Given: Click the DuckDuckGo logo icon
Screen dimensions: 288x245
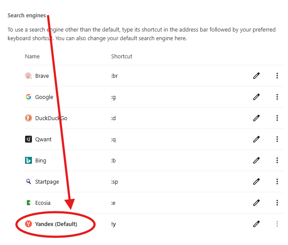Looking at the screenshot, I should tap(28, 118).
